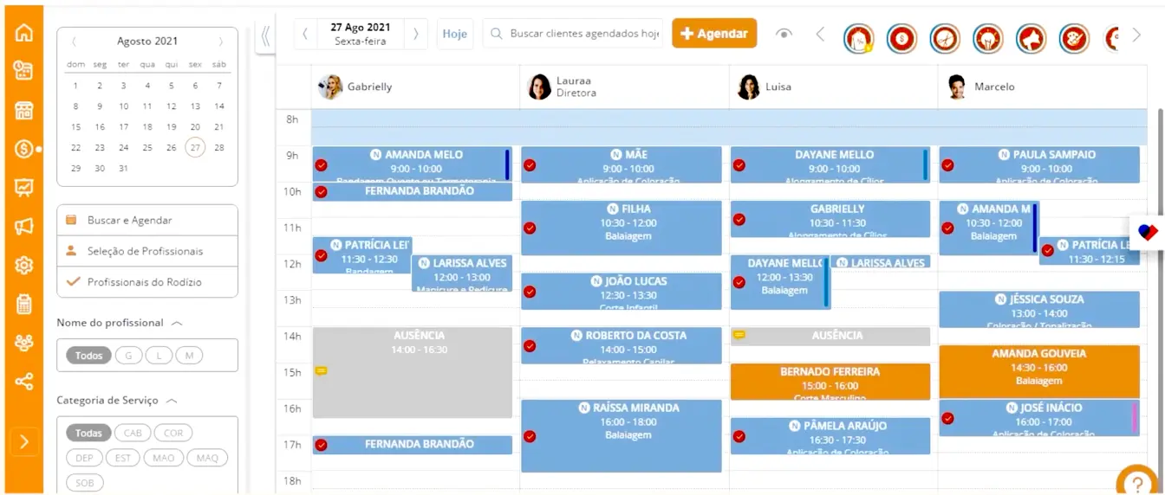Open the reports chart icon in the sidebar
This screenshot has width=1165, height=495.
(x=23, y=188)
